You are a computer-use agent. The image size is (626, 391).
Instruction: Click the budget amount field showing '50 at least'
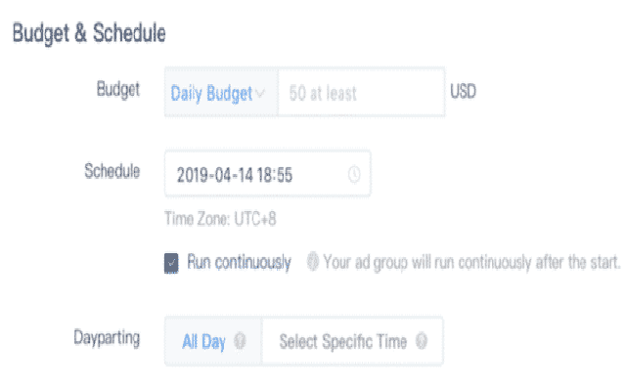pyautogui.click(x=360, y=94)
